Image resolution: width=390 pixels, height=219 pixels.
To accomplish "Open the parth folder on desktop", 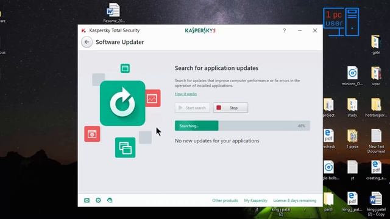I will (x=328, y=201).
